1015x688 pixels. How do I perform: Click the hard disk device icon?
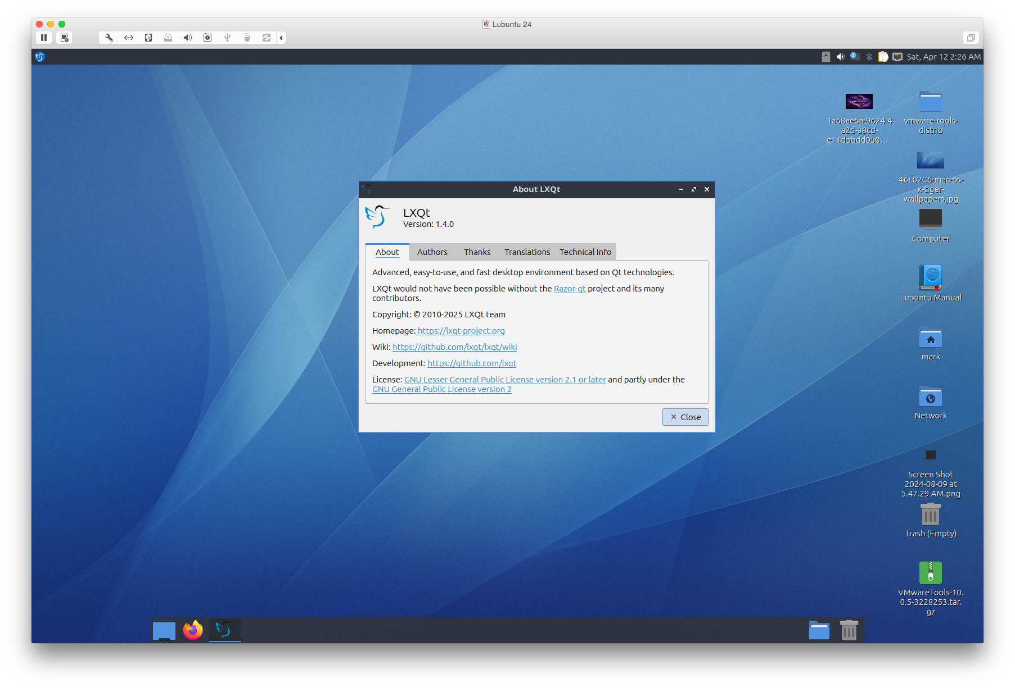point(148,38)
